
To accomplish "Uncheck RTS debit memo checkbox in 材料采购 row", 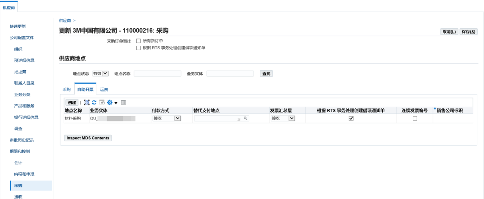I will click(x=350, y=118).
